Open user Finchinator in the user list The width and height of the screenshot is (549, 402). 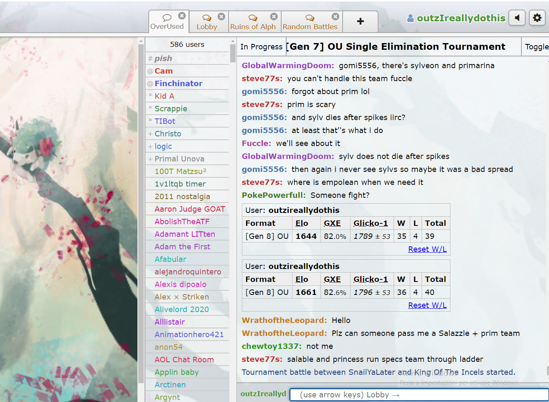187,83
